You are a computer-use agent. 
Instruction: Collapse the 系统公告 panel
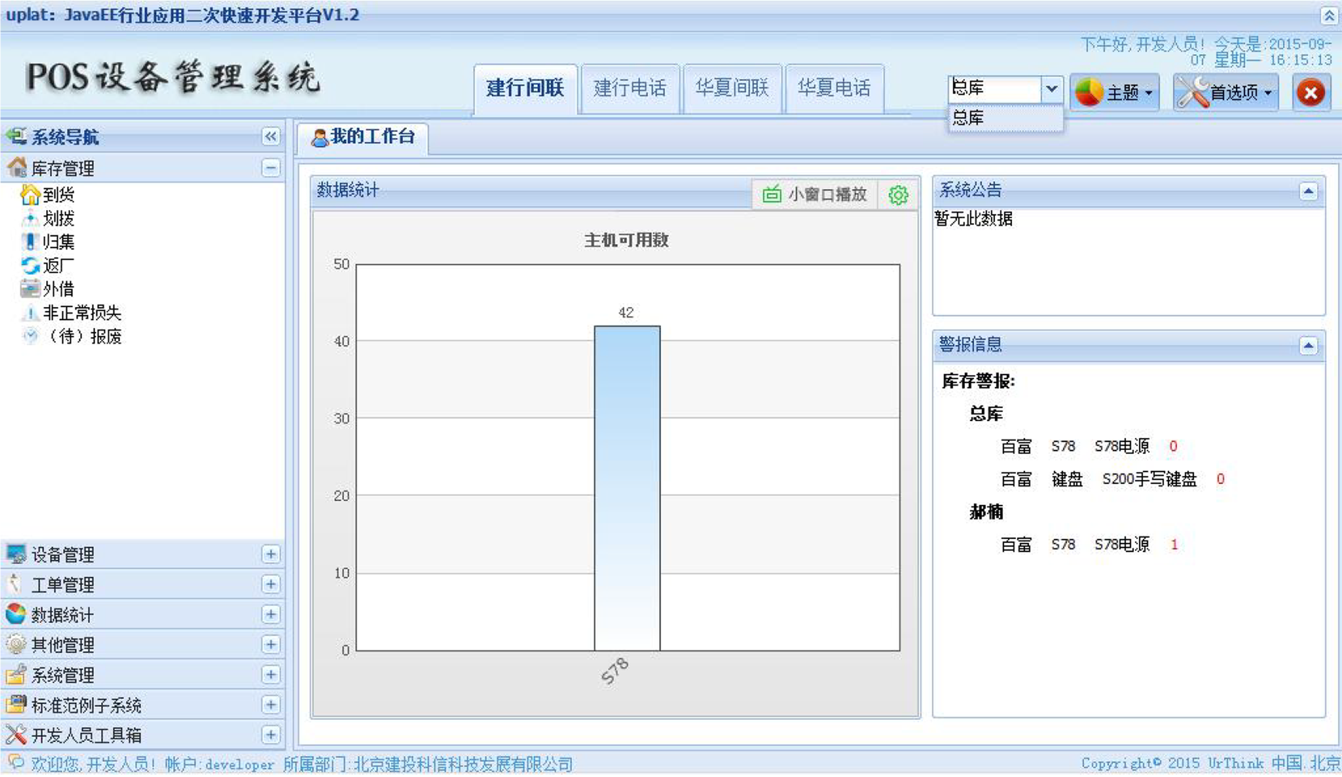(1308, 191)
